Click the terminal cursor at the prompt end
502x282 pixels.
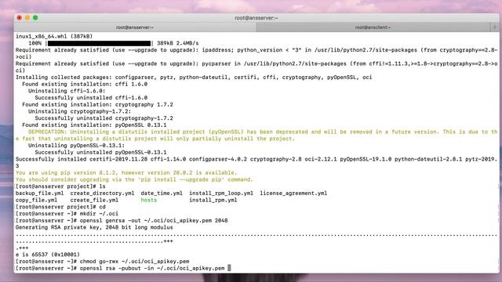(229, 268)
